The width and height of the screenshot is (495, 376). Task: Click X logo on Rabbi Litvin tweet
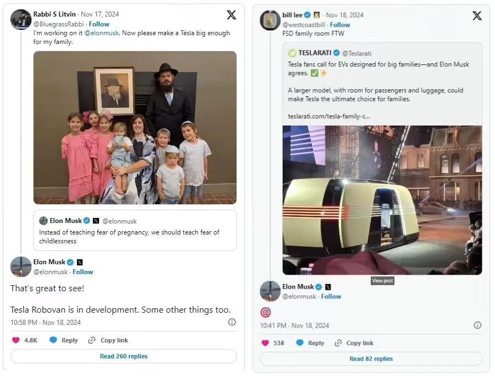[232, 14]
